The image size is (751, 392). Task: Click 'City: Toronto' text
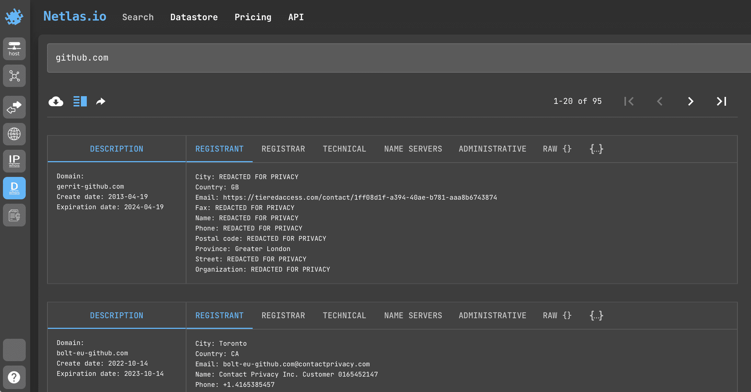click(221, 344)
